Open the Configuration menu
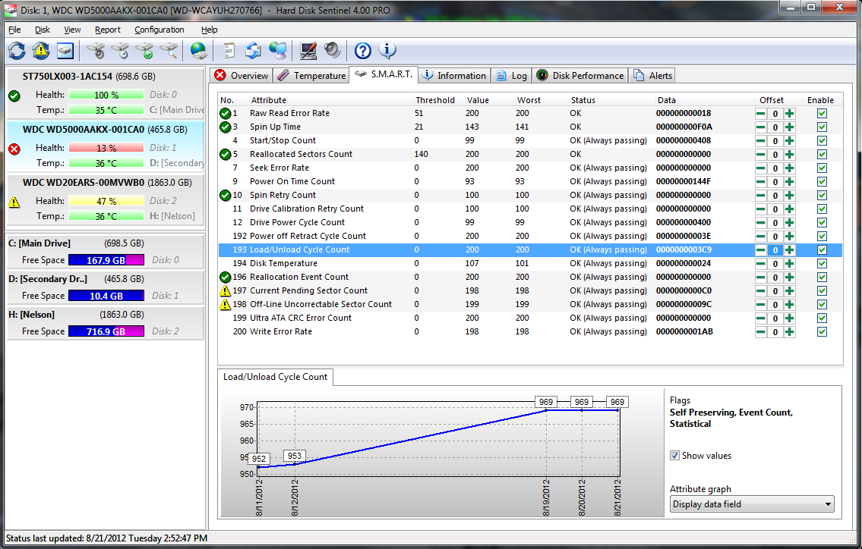 (159, 30)
